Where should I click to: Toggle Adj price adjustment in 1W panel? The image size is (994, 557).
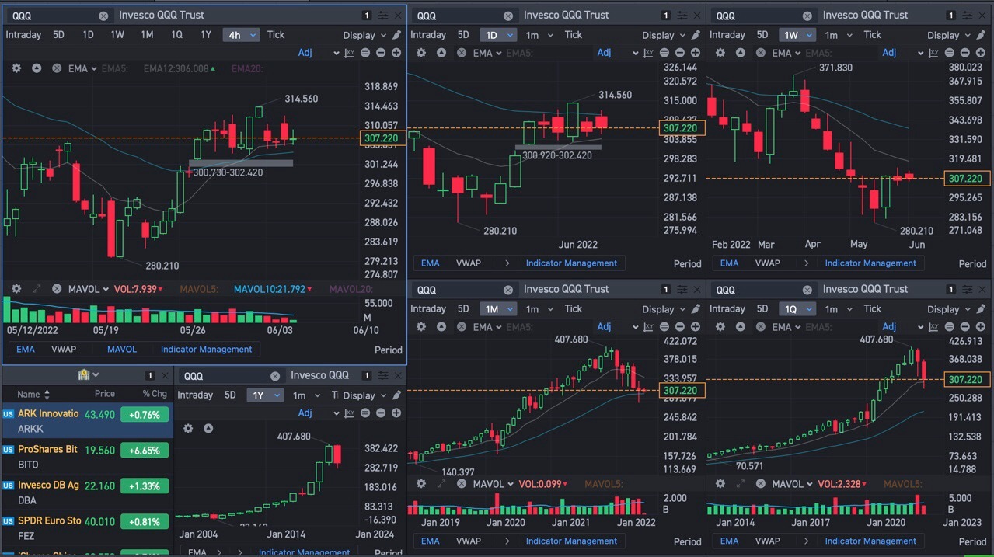tap(889, 53)
